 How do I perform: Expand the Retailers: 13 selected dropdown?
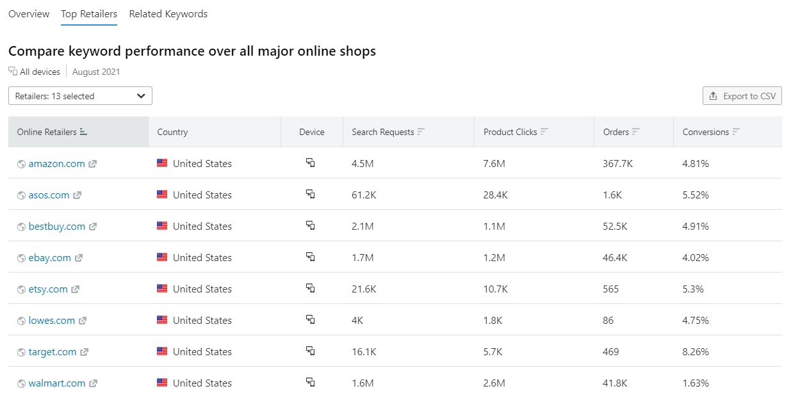click(x=80, y=96)
